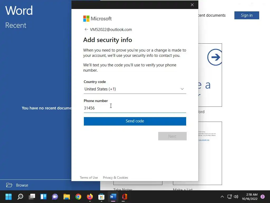The image size is (270, 203).
Task: Open the Windows Start menu
Action: pos(8,197)
